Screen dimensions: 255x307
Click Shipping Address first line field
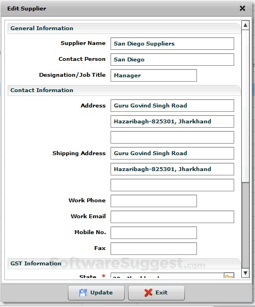click(172, 153)
